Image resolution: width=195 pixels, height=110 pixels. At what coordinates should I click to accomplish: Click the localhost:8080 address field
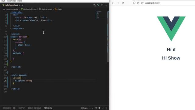coord(163,3)
